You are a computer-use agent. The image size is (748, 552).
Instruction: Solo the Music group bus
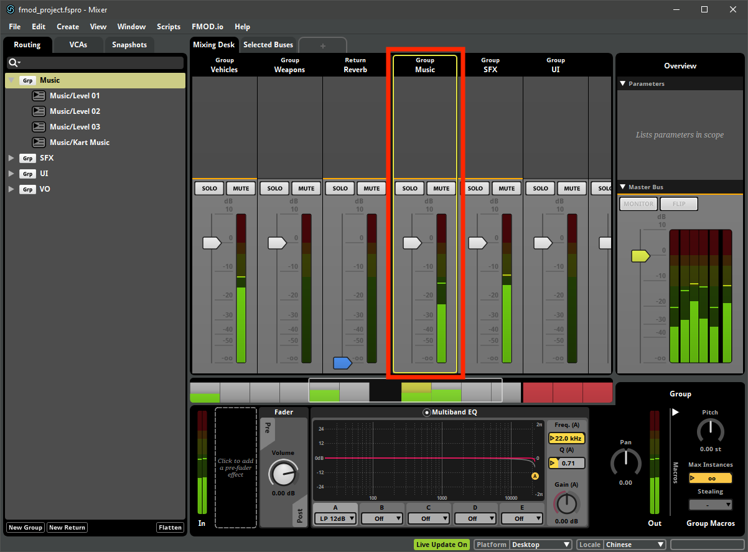pyautogui.click(x=409, y=189)
